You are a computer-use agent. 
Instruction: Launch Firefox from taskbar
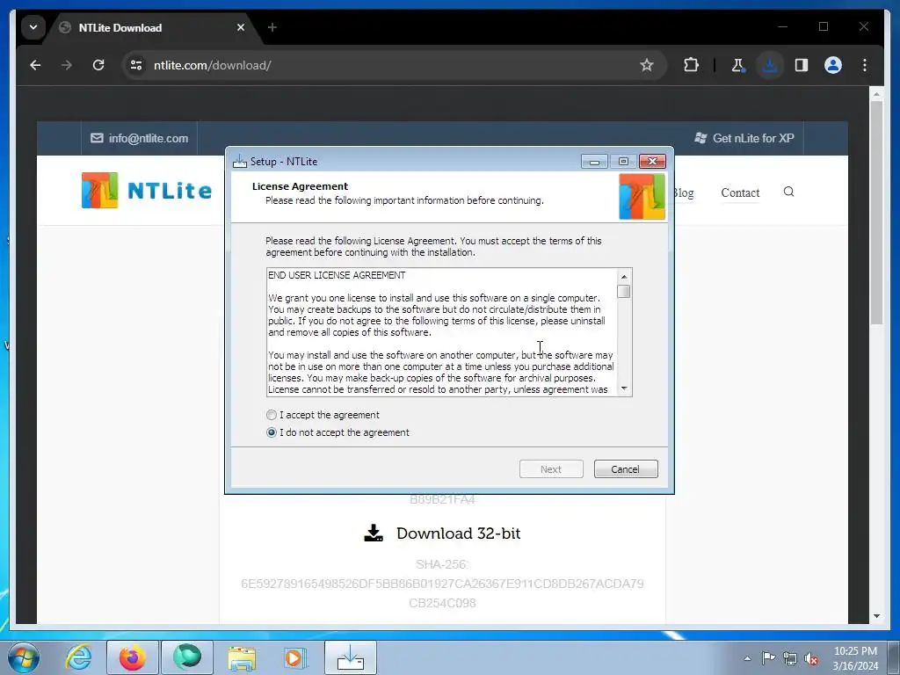133,657
